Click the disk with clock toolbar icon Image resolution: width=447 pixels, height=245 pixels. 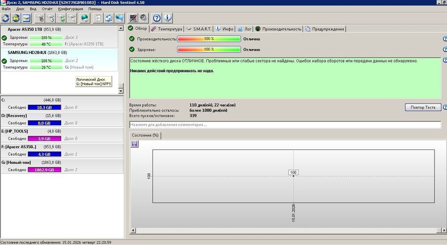(51, 18)
